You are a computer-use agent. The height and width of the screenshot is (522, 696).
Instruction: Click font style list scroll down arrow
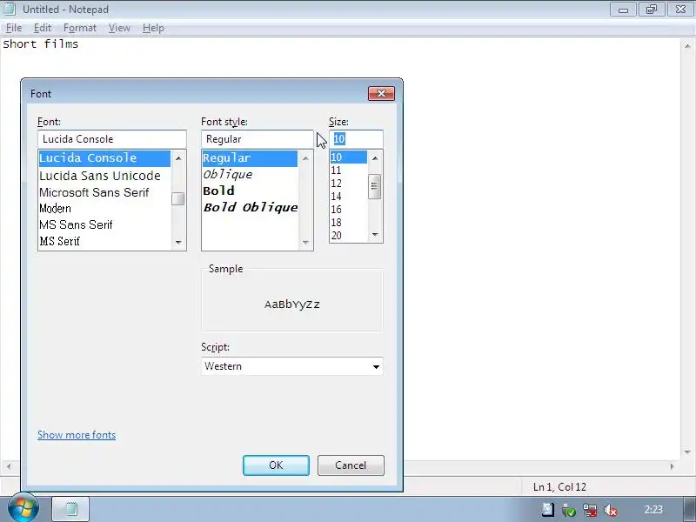coord(305,243)
